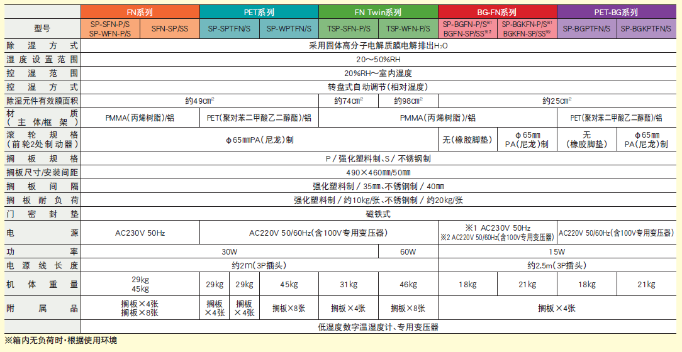Click the φ65mmPA(尼龙)制 wide cell
682x352 pixels.
(x=259, y=140)
